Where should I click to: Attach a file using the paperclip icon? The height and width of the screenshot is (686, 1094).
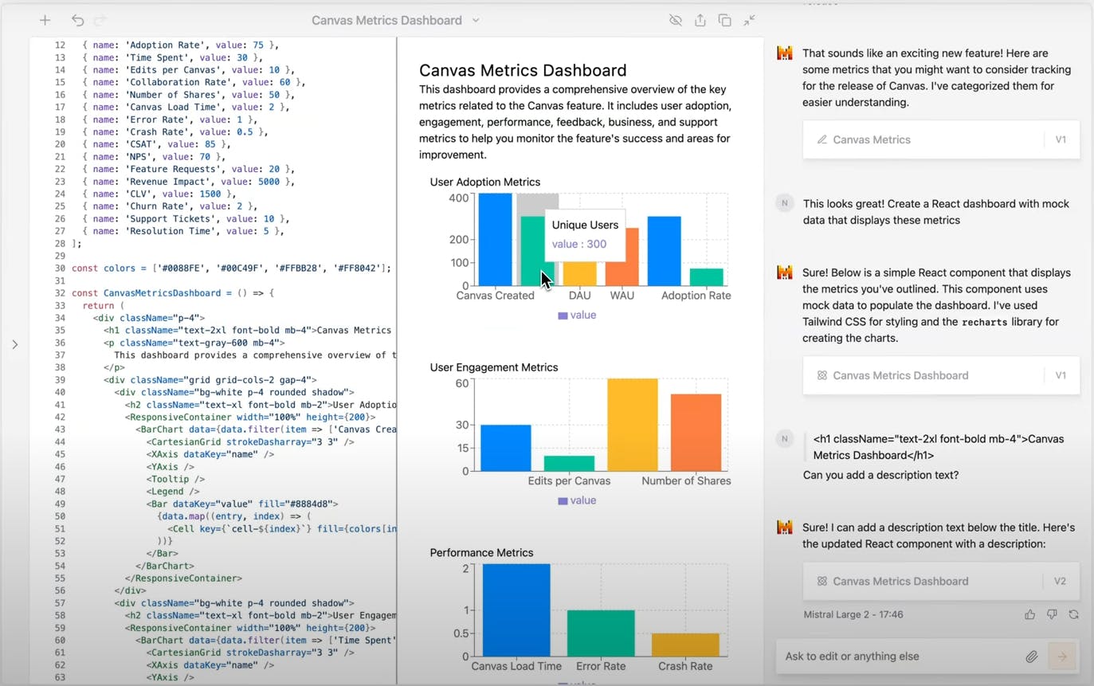pyautogui.click(x=1031, y=657)
